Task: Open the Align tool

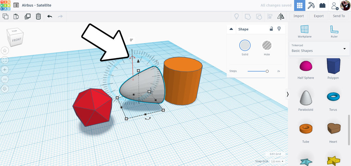Action: coord(270,16)
